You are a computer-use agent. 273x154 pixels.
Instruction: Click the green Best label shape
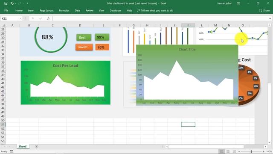point(84,38)
